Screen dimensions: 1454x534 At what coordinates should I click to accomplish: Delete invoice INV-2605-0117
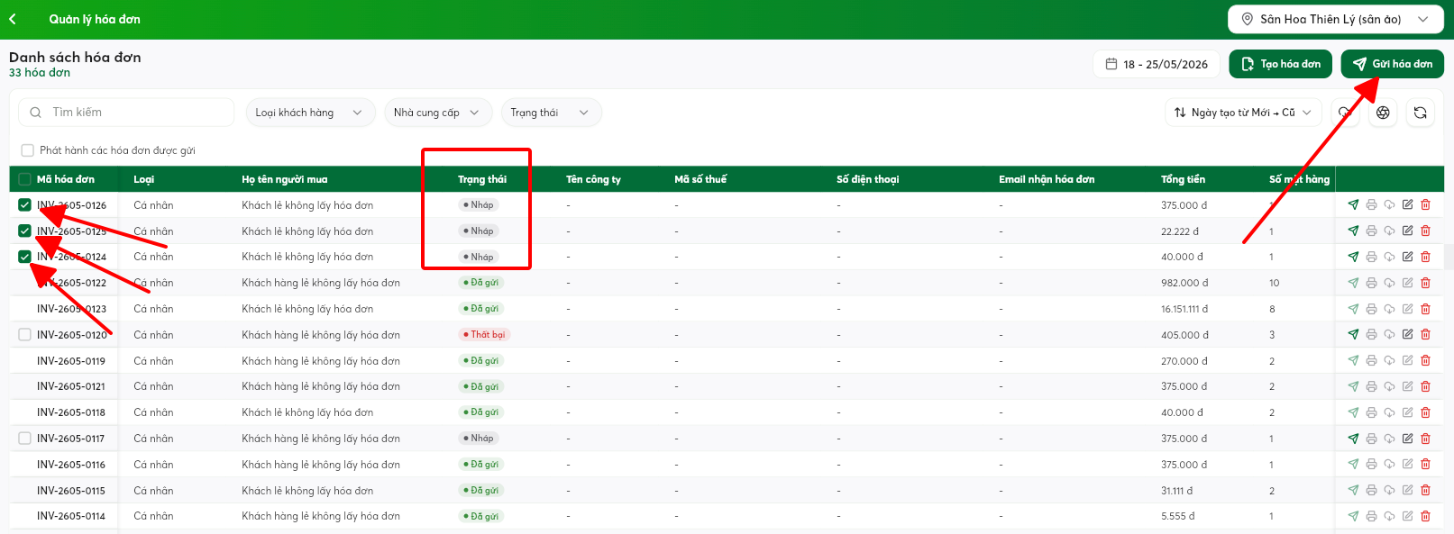point(1425,439)
